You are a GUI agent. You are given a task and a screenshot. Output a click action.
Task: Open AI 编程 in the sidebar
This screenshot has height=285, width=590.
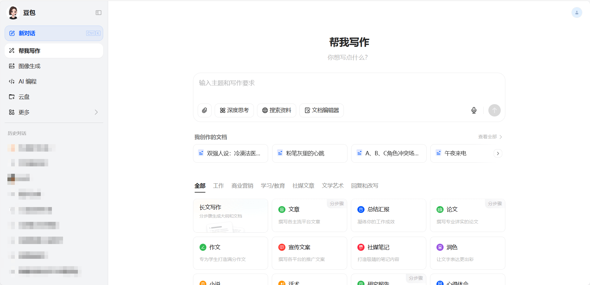(27, 81)
